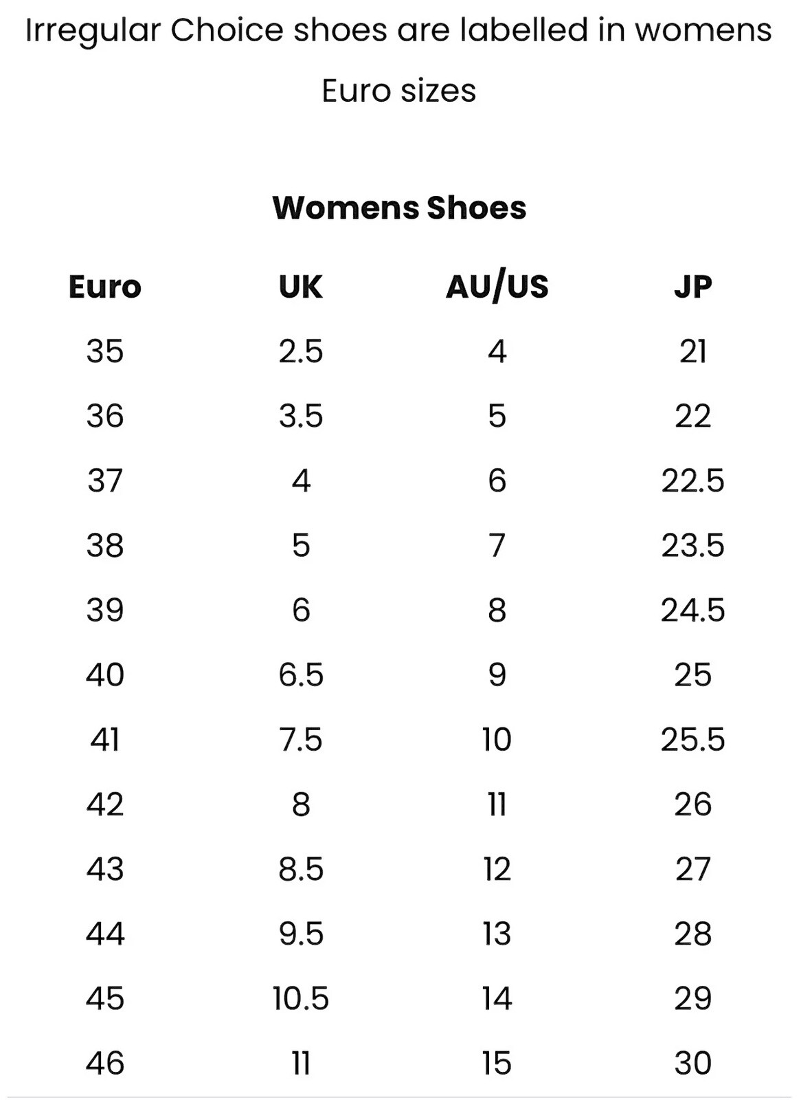Select AU/US size 7 cell

[x=497, y=546]
